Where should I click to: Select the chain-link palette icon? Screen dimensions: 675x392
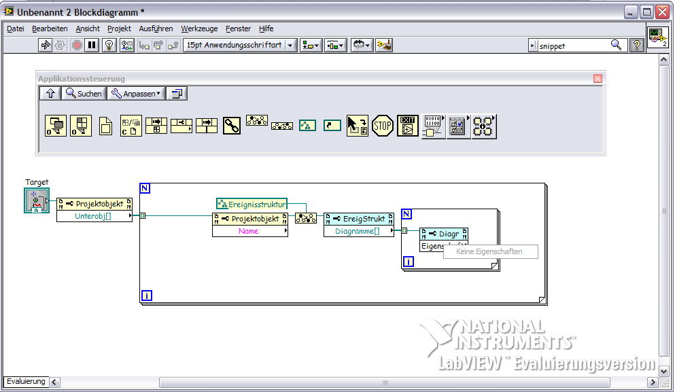(232, 126)
